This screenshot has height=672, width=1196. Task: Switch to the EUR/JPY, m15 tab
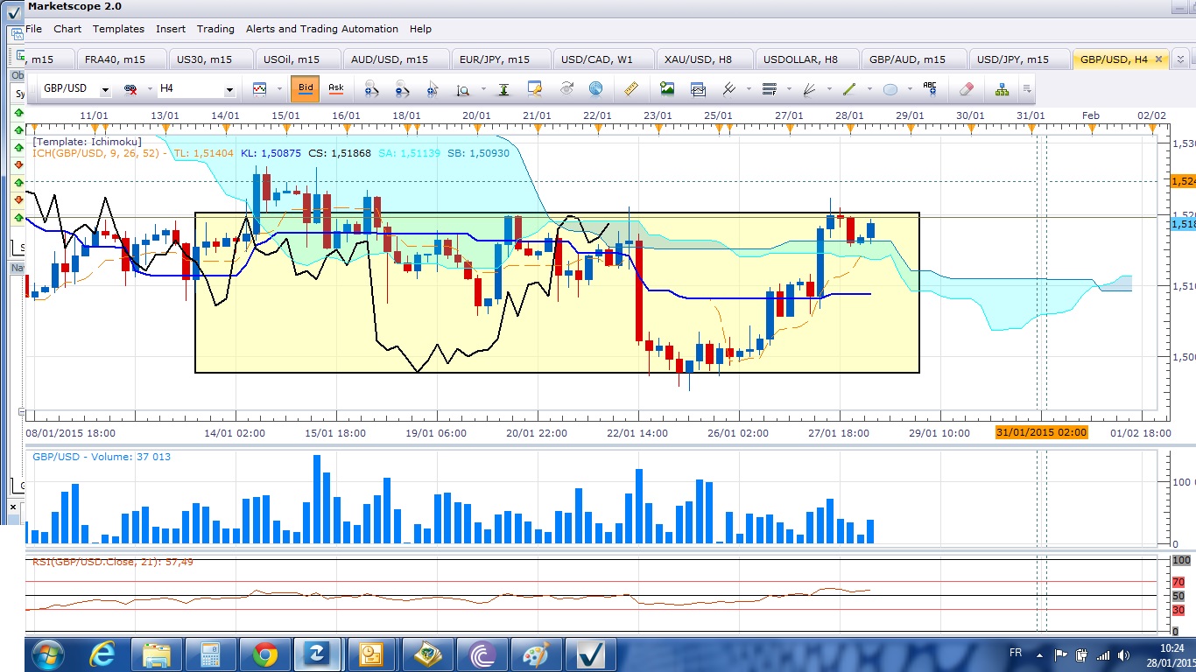click(501, 59)
